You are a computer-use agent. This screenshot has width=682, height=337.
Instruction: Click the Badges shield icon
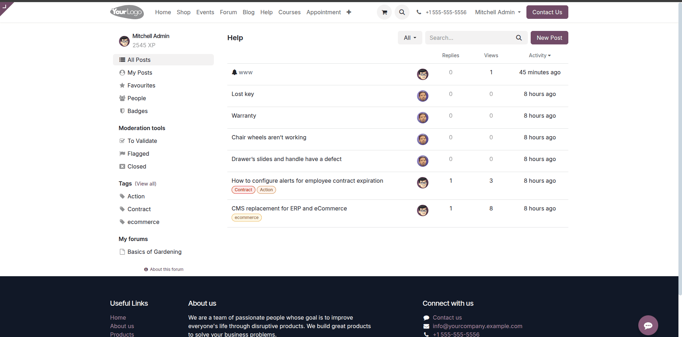[x=122, y=111]
